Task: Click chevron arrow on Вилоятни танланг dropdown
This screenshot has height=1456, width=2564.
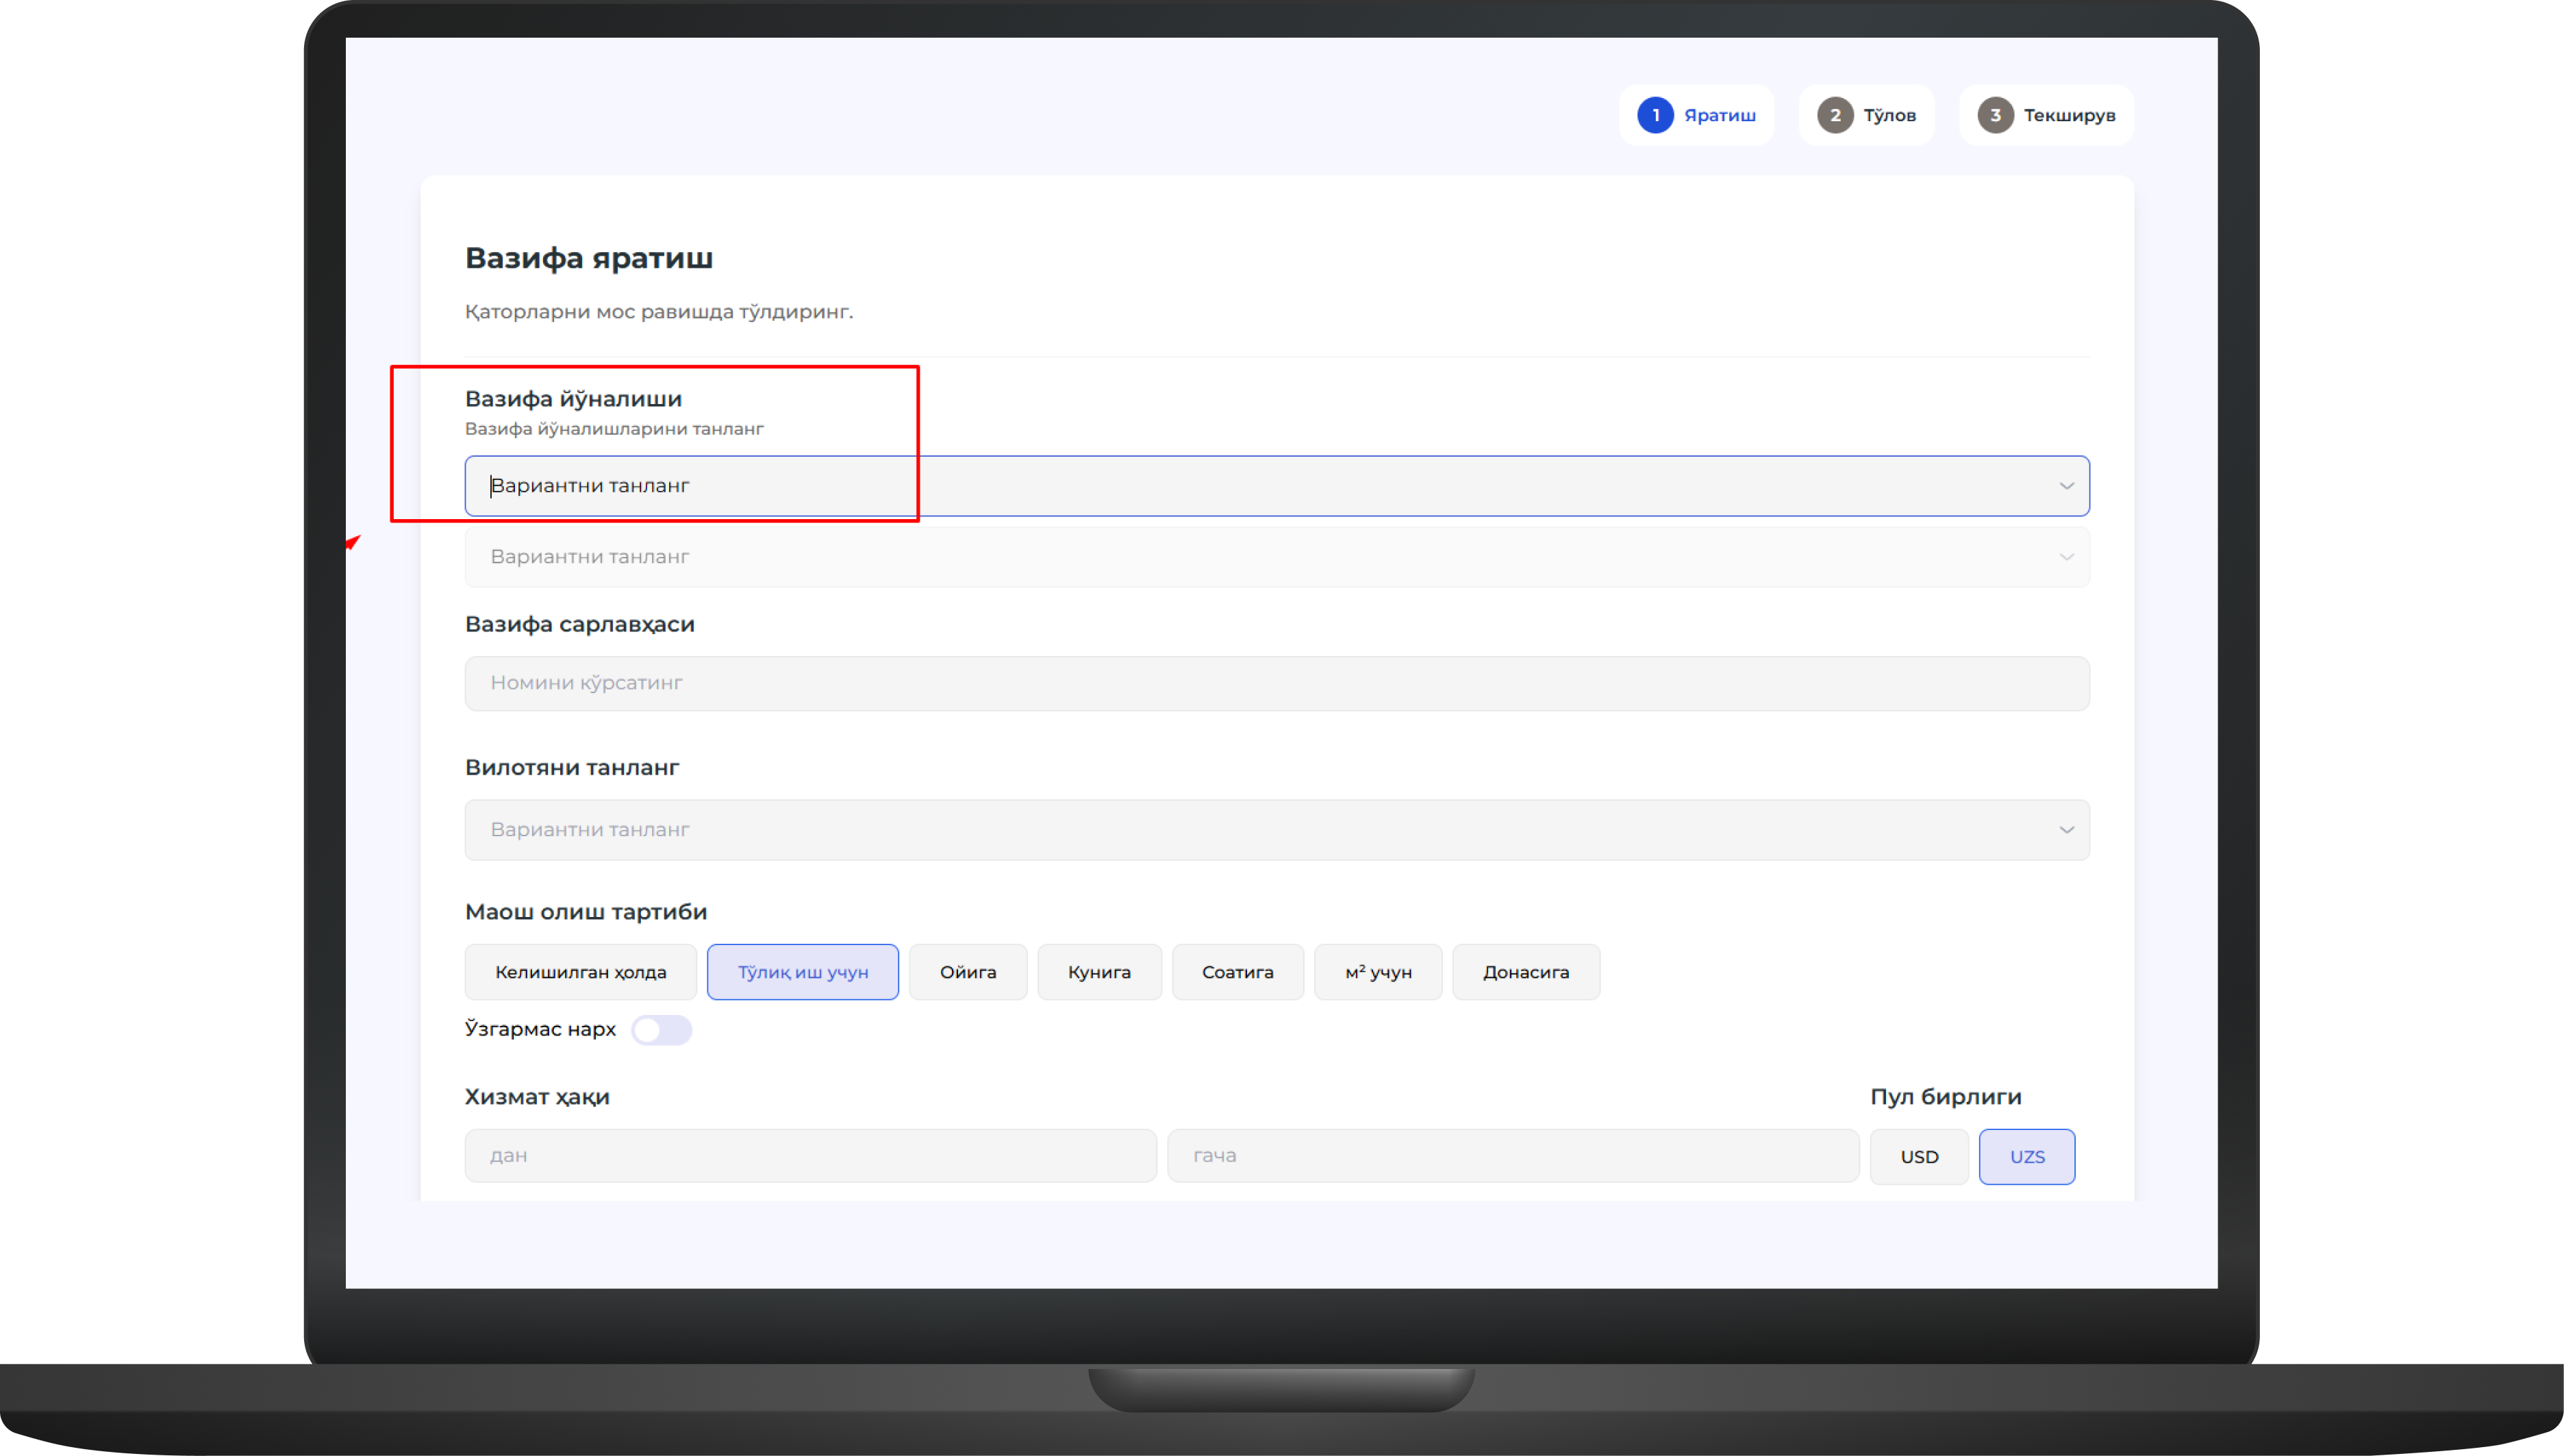Action: (x=2066, y=830)
